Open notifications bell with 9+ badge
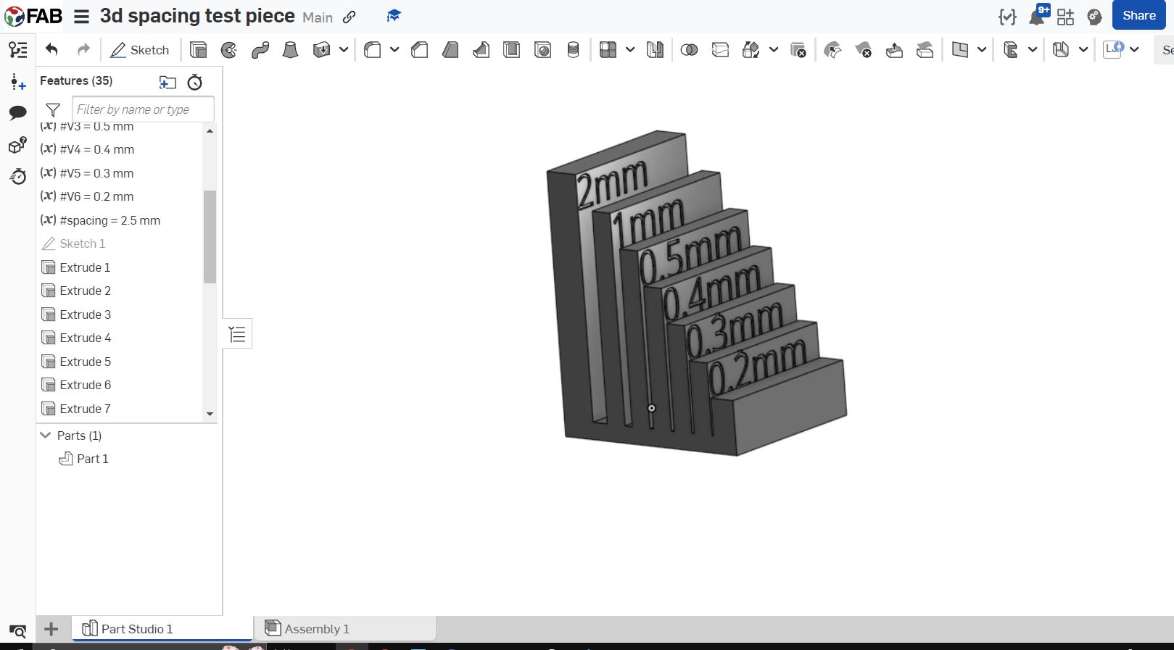This screenshot has height=650, width=1174. 1037,16
